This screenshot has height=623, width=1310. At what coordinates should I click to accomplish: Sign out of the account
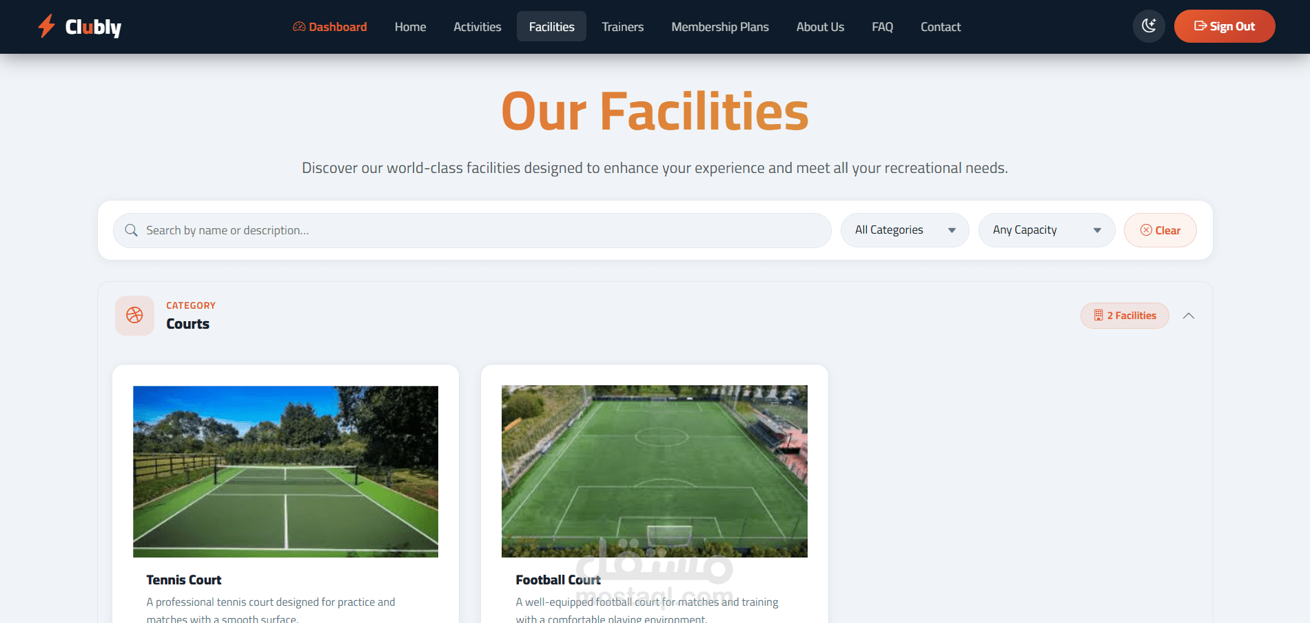(1225, 26)
